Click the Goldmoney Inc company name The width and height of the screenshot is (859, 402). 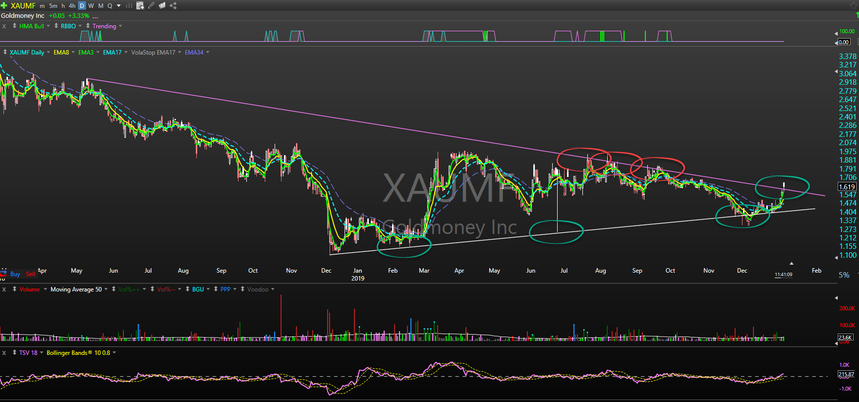coord(23,16)
